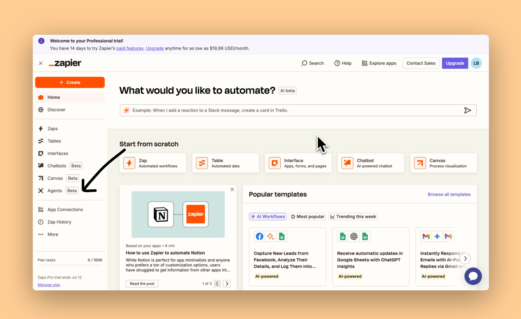Viewport: 521px width, 319px height.
Task: Create an Interface from the Interface card
Action: point(298,163)
